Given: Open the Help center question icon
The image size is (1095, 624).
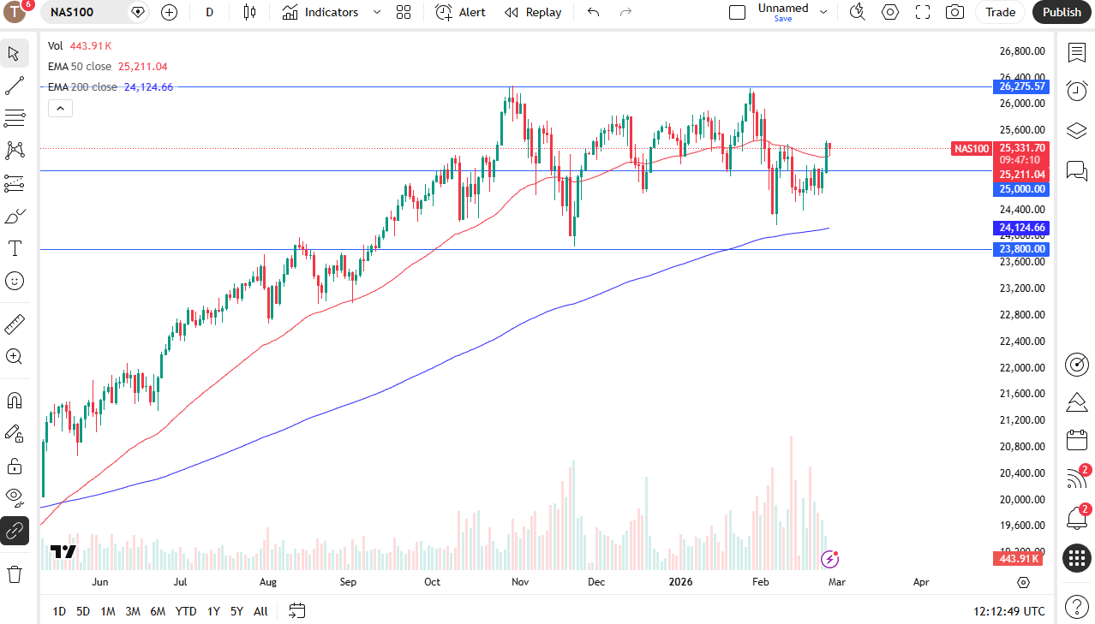Looking at the screenshot, I should point(1076,607).
